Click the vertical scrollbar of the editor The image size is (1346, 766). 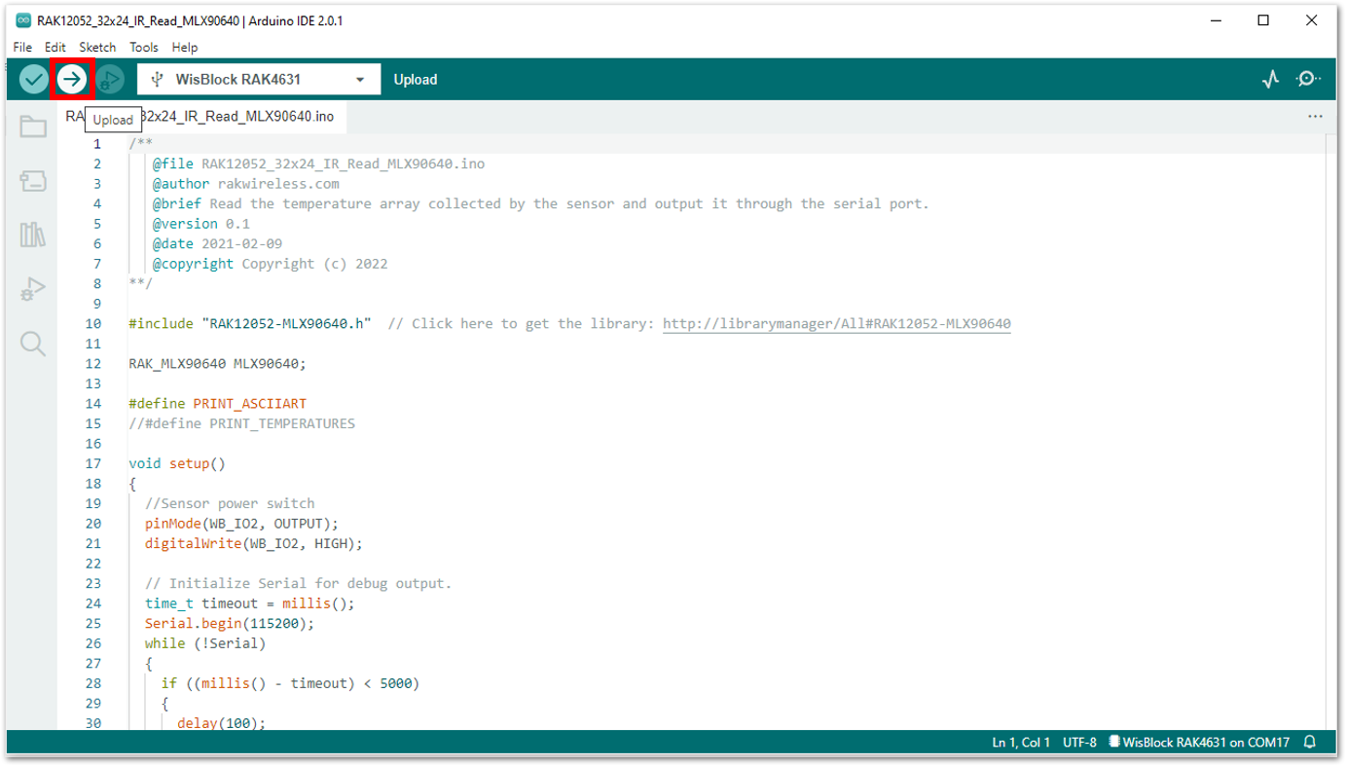(1330, 433)
